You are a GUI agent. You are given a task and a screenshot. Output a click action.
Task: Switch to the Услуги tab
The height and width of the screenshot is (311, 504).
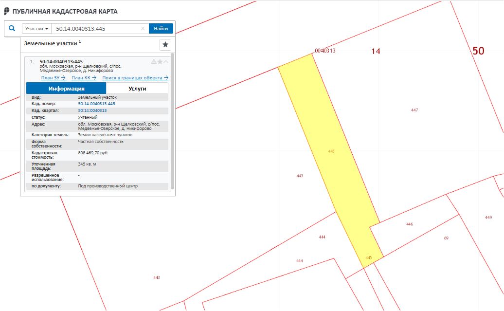tap(137, 89)
